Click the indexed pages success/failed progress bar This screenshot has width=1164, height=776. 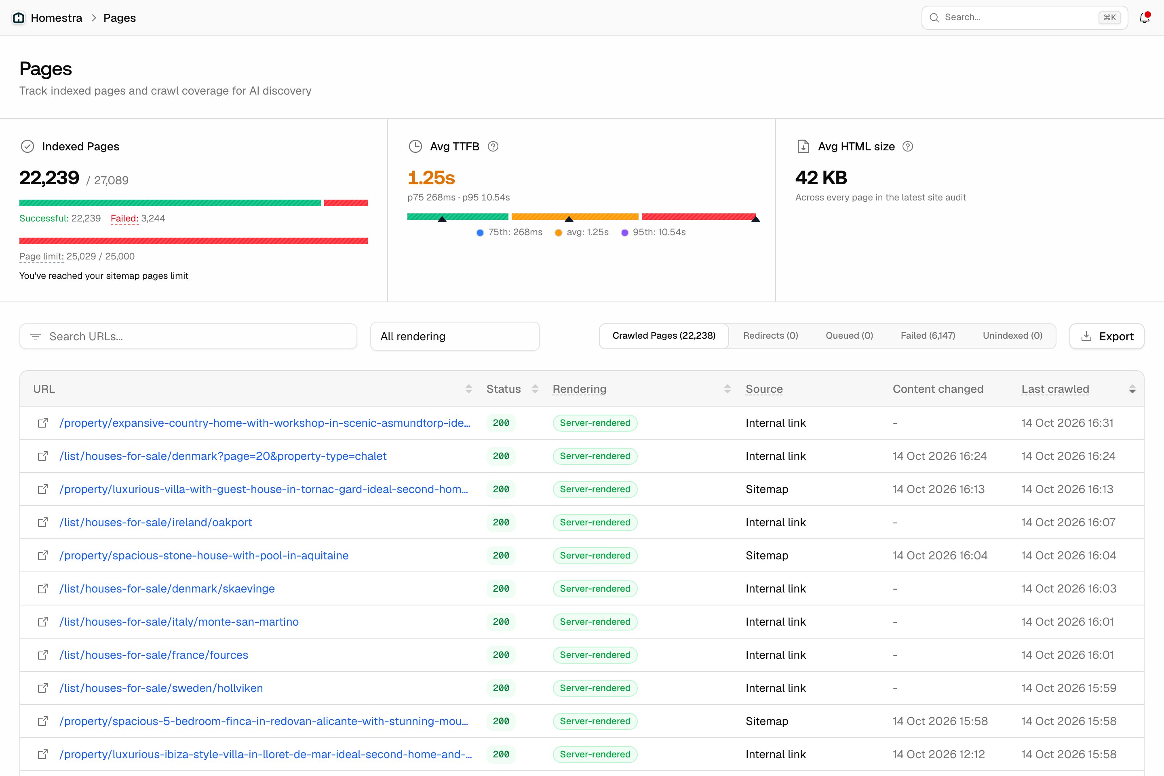coord(194,203)
